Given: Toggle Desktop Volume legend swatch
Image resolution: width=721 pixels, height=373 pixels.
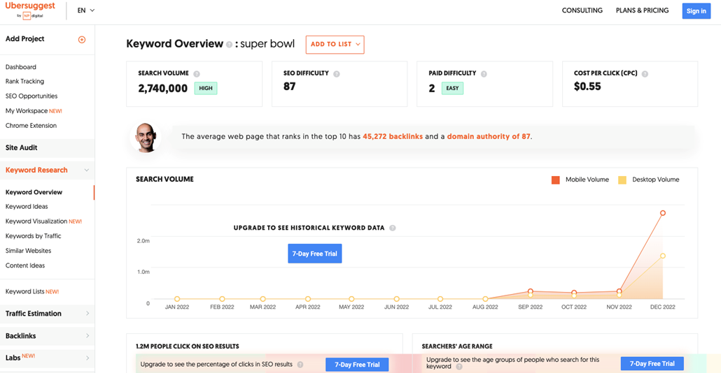Looking at the screenshot, I should coord(622,180).
